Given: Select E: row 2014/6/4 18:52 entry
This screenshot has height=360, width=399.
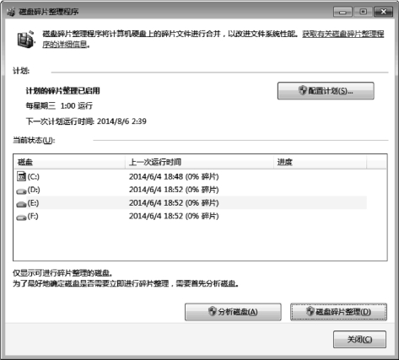Looking at the screenshot, I should 174,203.
